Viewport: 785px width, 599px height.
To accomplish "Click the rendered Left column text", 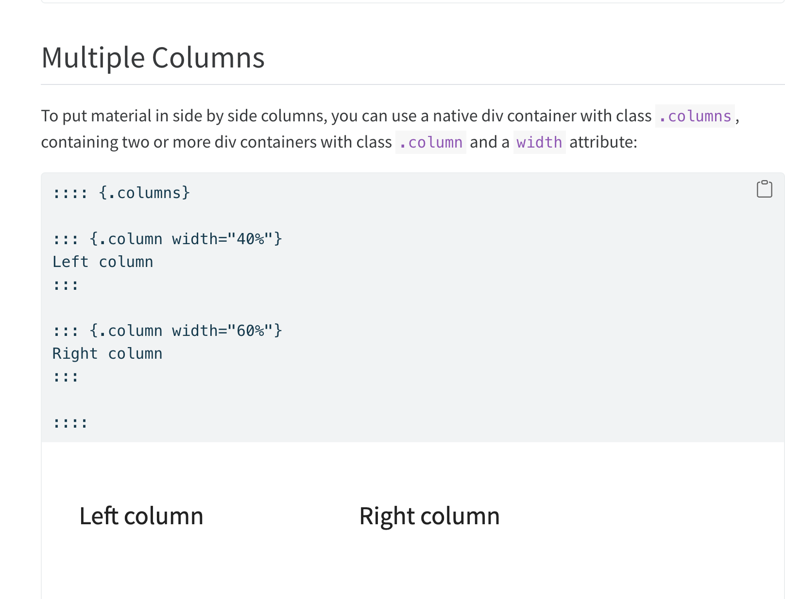I will click(x=141, y=516).
